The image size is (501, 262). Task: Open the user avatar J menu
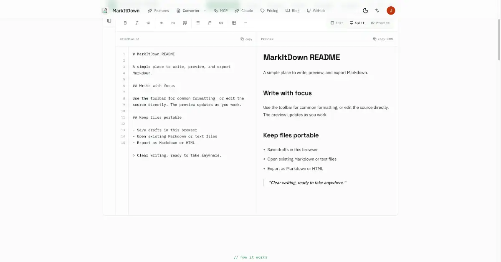[x=391, y=10]
